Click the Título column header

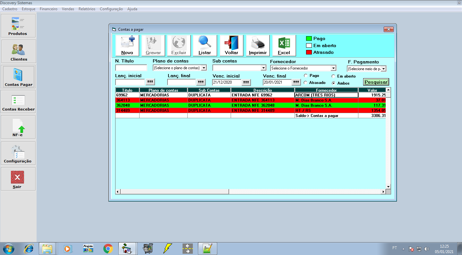tap(127, 90)
